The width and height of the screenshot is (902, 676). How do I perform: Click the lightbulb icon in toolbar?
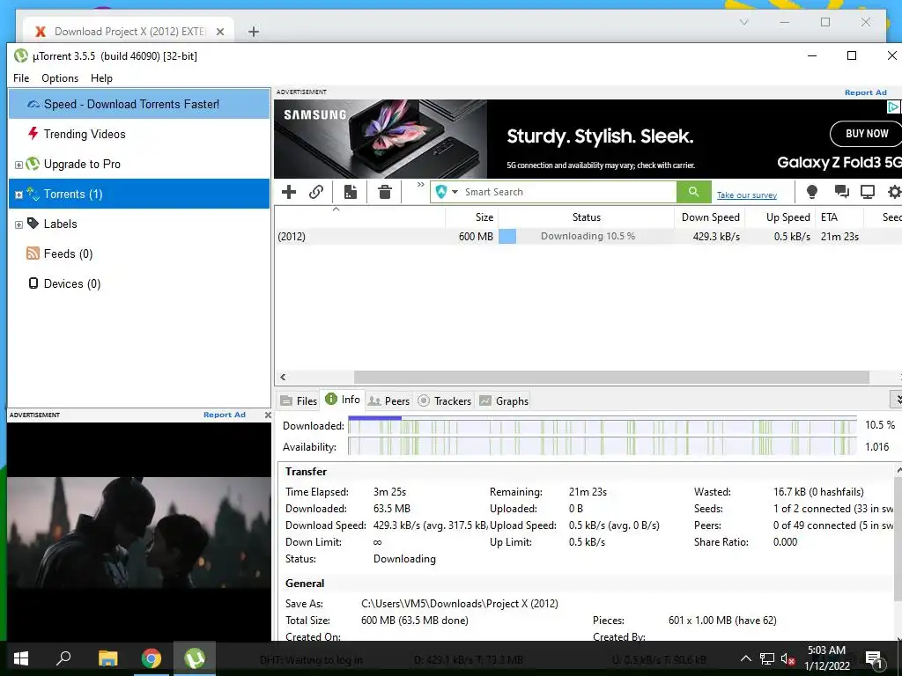[811, 192]
